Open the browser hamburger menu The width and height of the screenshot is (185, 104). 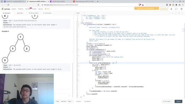coord(183,5)
